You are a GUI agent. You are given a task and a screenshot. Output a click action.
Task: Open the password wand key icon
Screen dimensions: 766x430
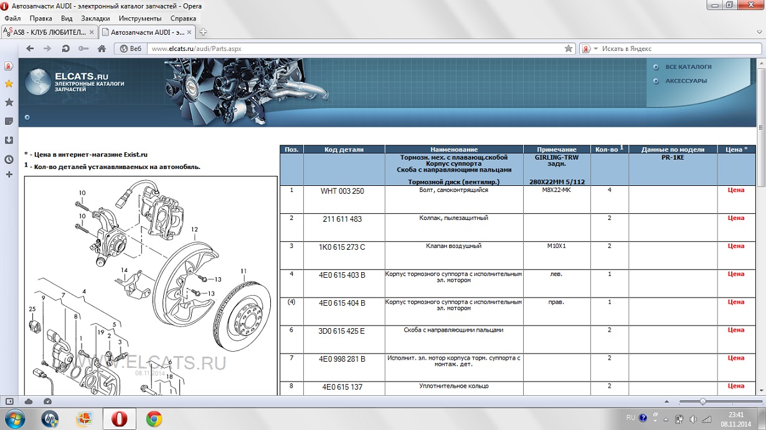point(83,48)
